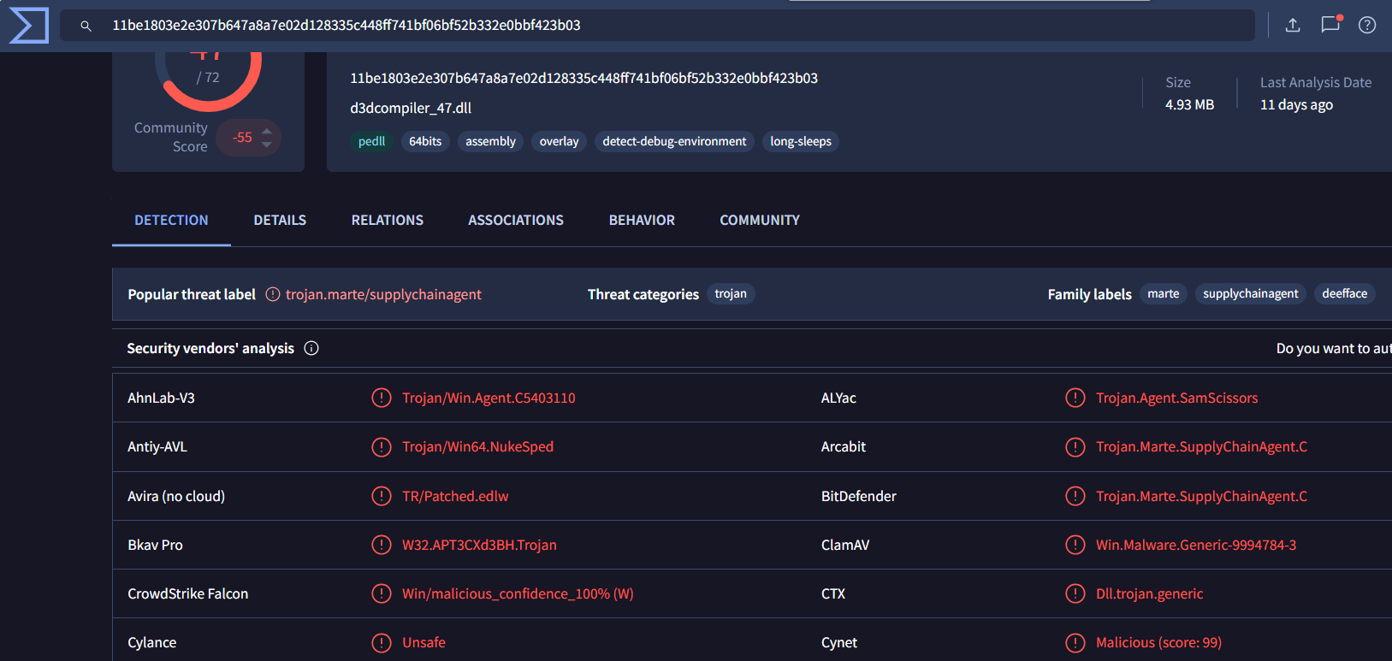This screenshot has width=1392, height=661.
Task: Click the BitDefender detection alert icon
Action: 1075,496
